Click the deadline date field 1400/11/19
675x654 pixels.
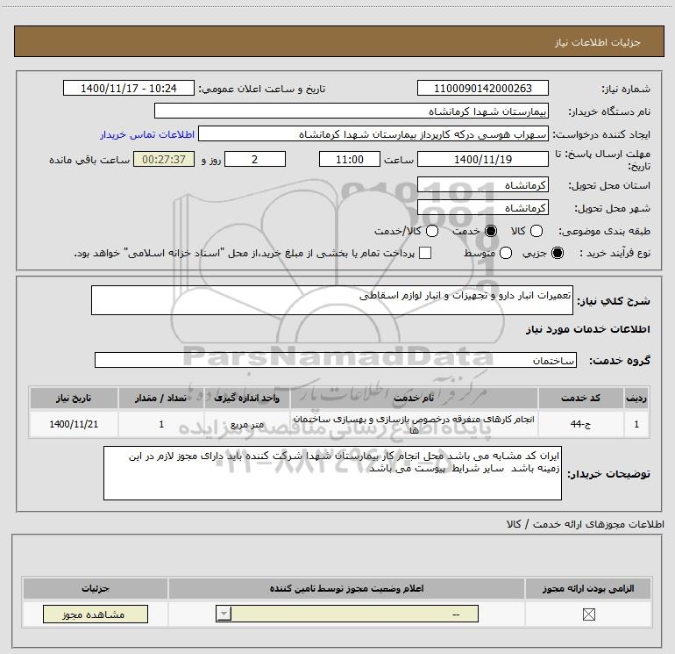482,159
